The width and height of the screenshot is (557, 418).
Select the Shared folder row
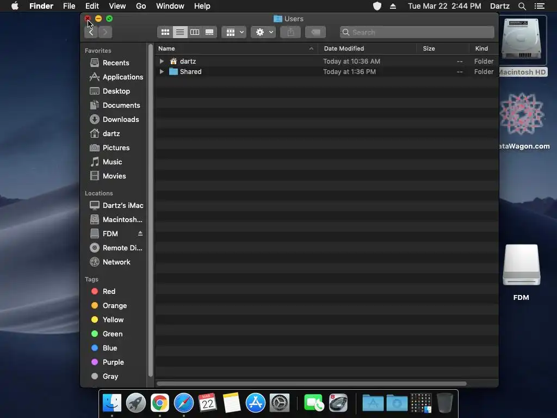tap(326, 71)
